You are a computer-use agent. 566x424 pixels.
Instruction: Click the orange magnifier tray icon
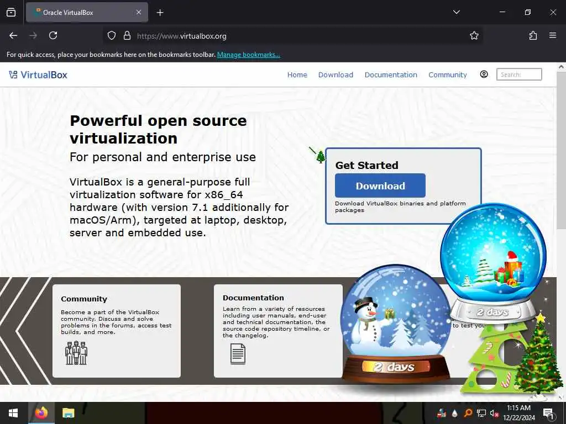click(x=468, y=413)
